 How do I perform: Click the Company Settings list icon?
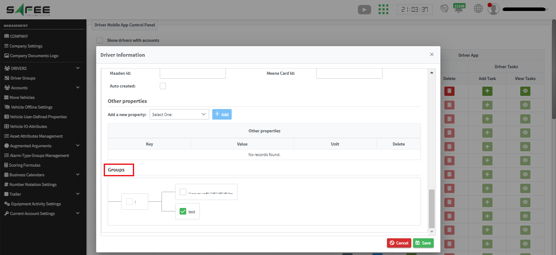point(6,46)
